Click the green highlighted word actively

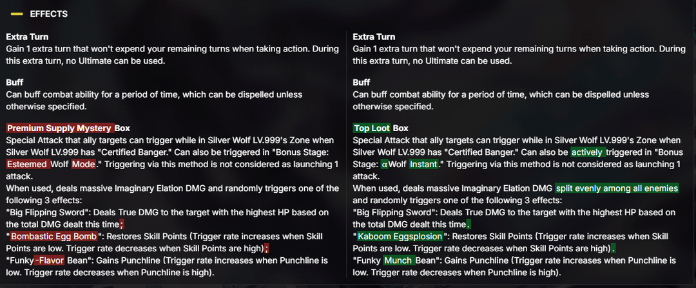[589, 152]
